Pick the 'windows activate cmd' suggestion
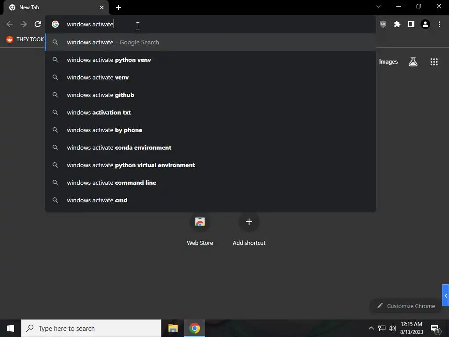 (x=210, y=200)
